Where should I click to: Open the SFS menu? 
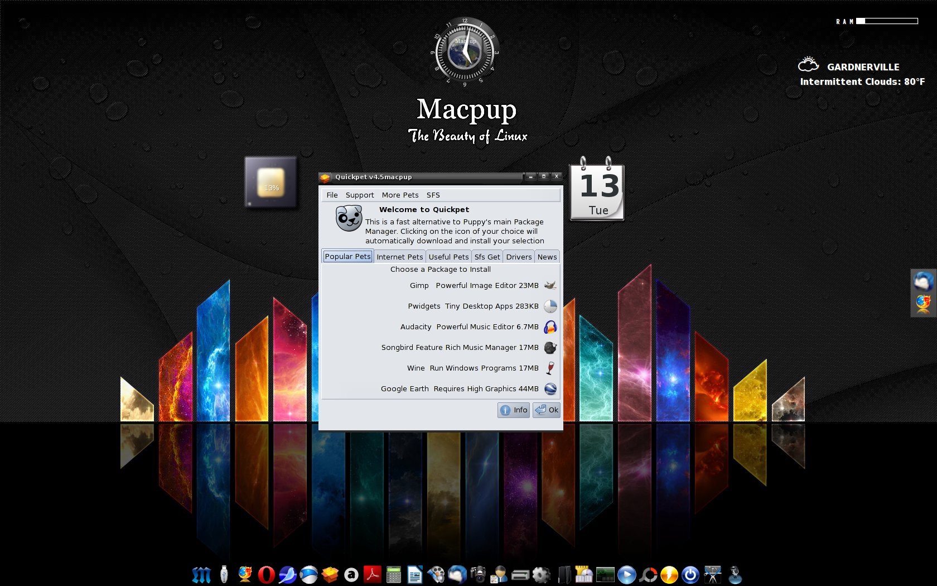click(x=433, y=195)
